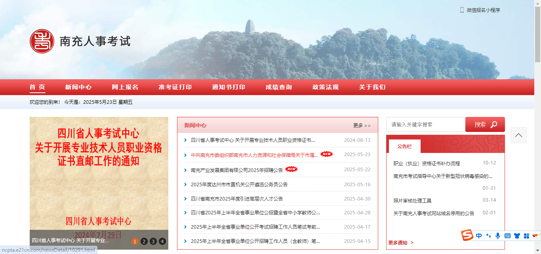This screenshot has height=254, width=541.
Task: Select carousel slide indicator 1
Action: click(135, 241)
